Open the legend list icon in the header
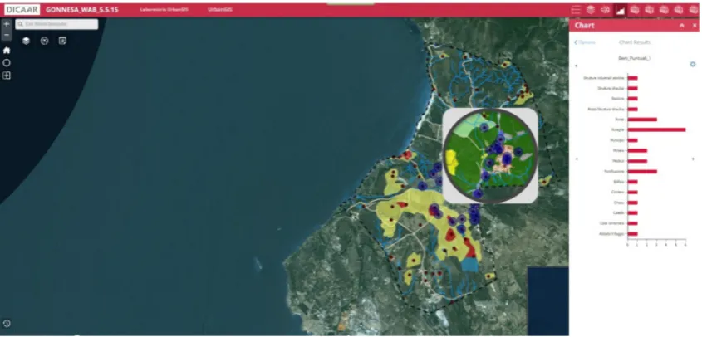This screenshot has height=337, width=702. [576, 10]
